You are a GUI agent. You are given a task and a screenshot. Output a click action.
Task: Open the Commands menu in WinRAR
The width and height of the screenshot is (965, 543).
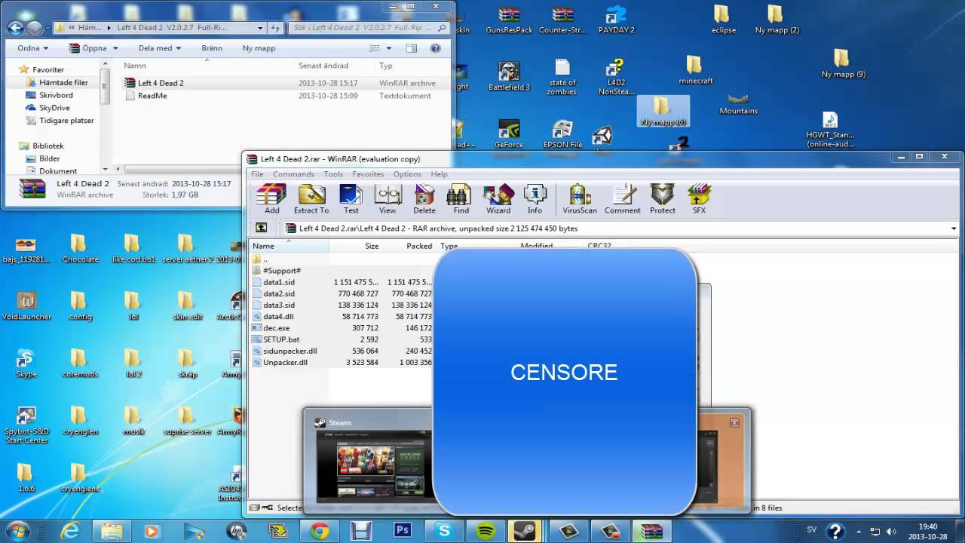[x=293, y=174]
